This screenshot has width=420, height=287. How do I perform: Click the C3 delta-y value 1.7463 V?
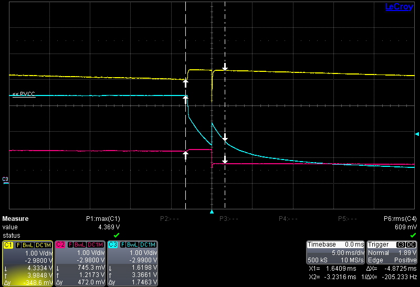click(x=144, y=282)
